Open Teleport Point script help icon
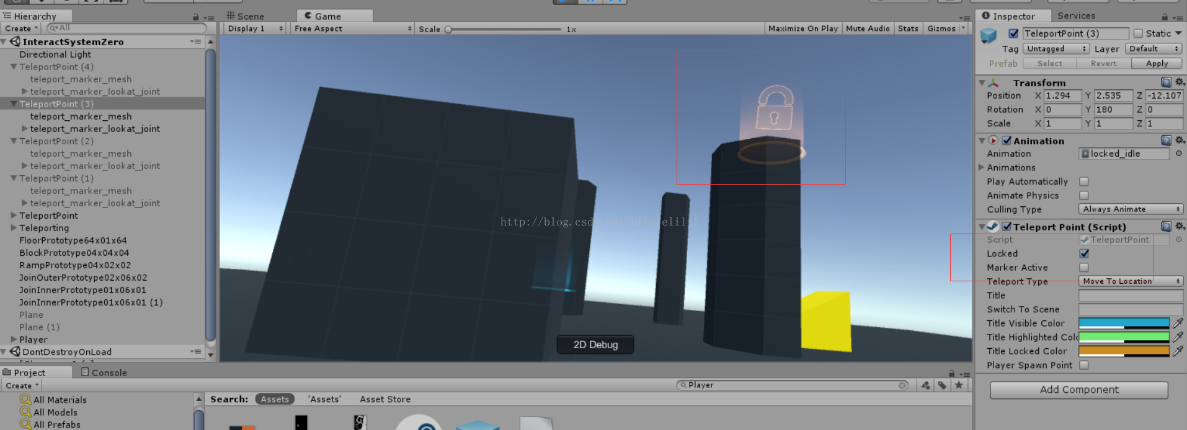This screenshot has width=1187, height=430. pyautogui.click(x=1166, y=227)
